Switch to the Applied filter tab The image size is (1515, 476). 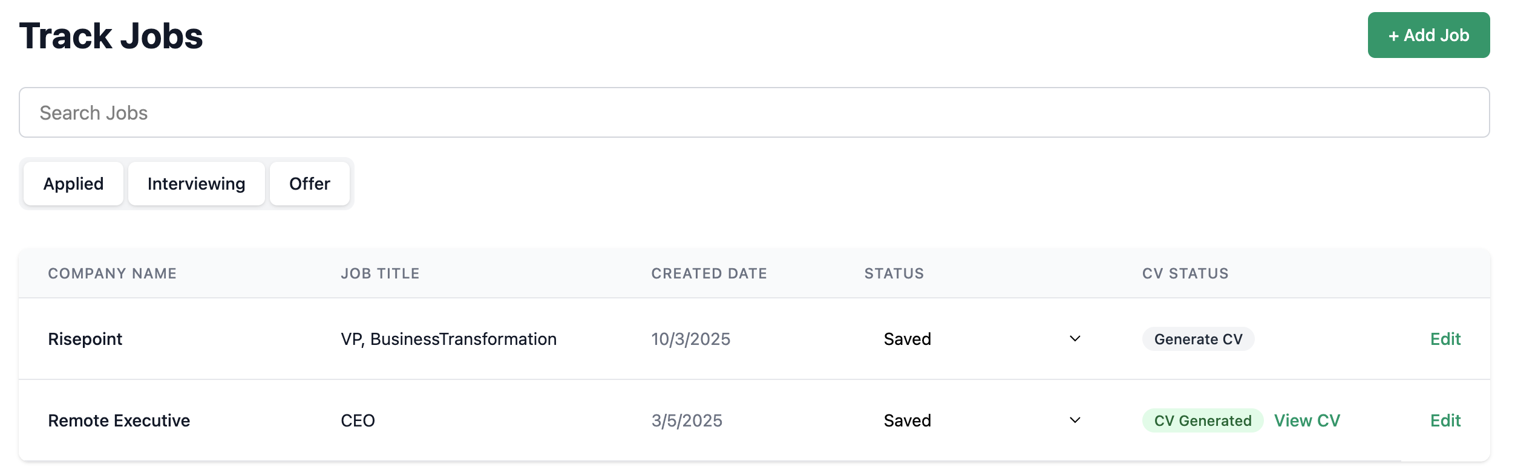point(73,184)
